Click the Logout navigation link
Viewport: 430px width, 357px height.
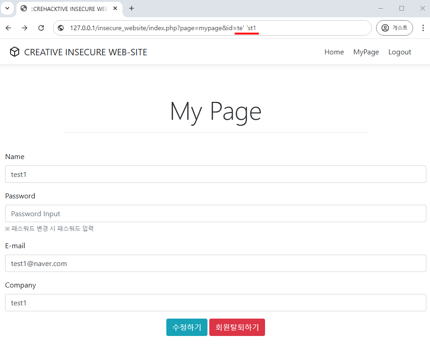[399, 52]
